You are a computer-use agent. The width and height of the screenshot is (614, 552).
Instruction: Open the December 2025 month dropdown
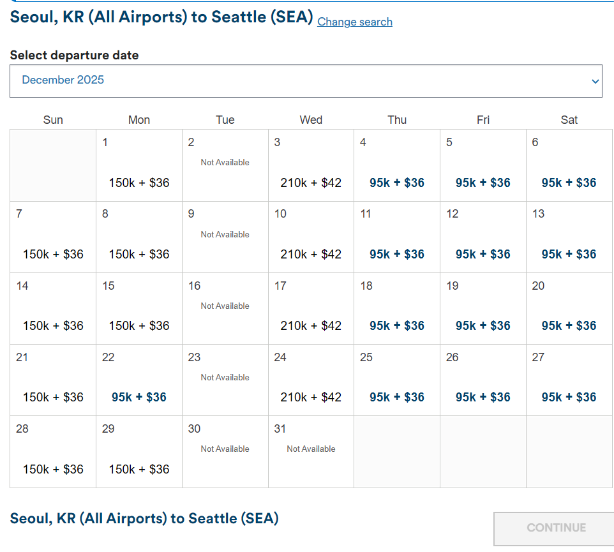pos(306,81)
